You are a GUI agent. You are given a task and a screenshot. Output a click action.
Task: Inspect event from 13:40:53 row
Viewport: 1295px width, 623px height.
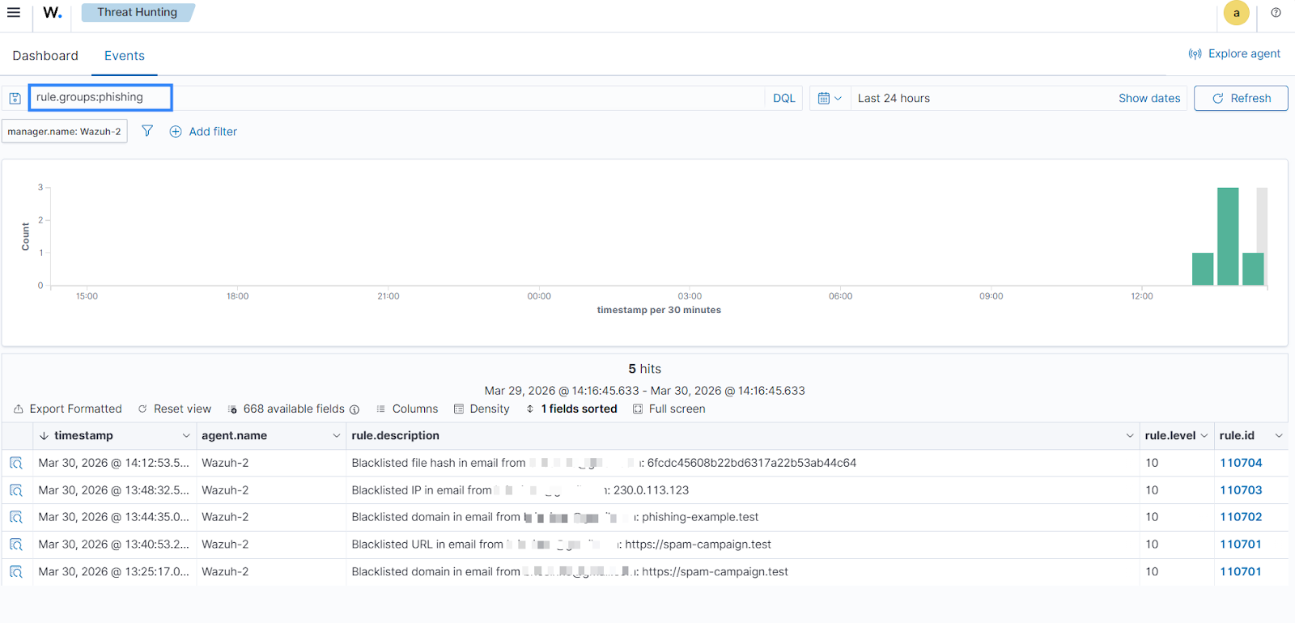(16, 545)
